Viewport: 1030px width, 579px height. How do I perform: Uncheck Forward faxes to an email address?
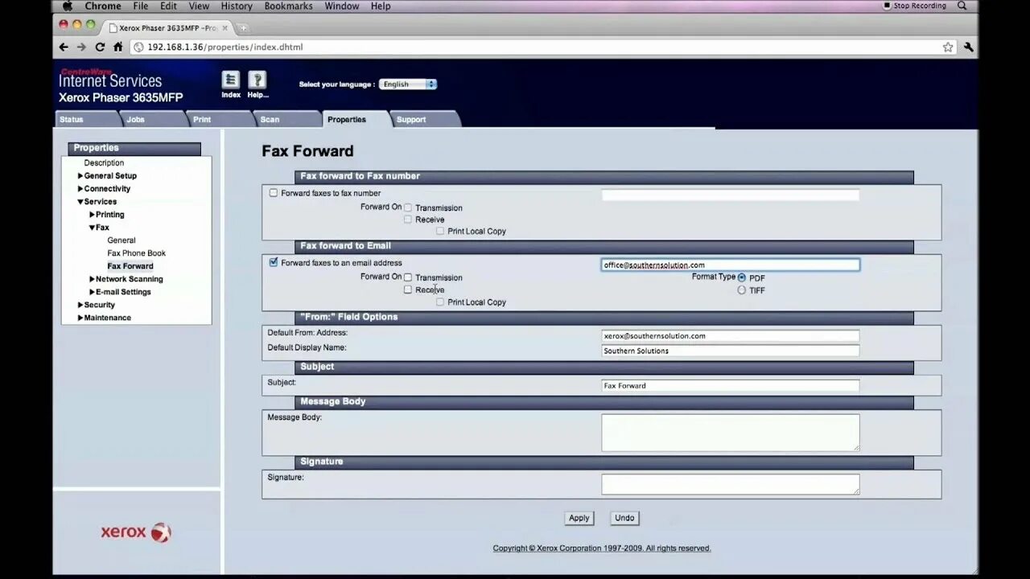click(x=274, y=262)
